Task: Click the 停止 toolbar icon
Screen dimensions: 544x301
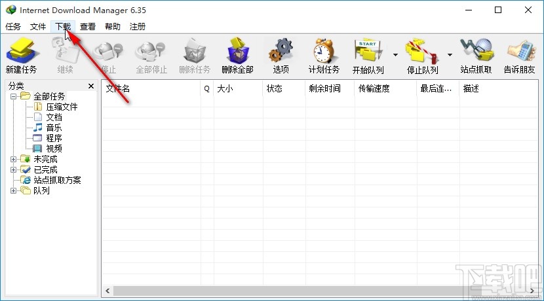Action: [108, 56]
